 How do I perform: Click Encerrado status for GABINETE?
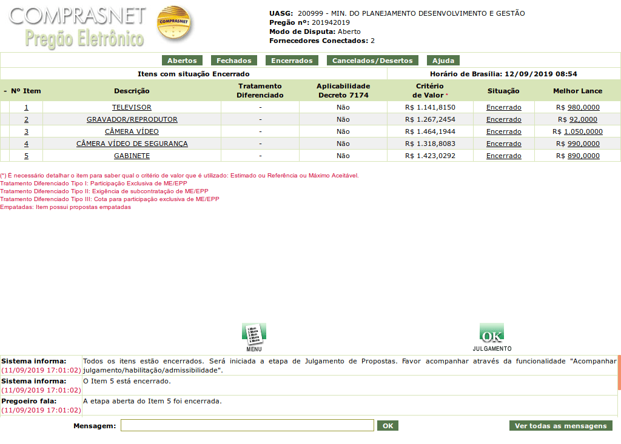[504, 156]
